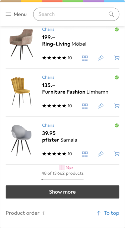Screen dimensions: 125x228
Task: Click the Show more button
Action: click(62, 192)
